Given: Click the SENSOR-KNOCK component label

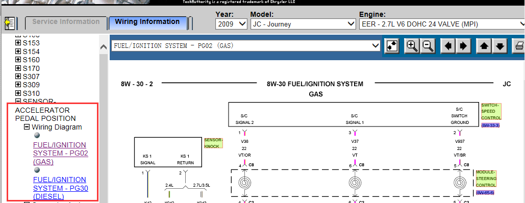Looking at the screenshot, I should 213,143.
